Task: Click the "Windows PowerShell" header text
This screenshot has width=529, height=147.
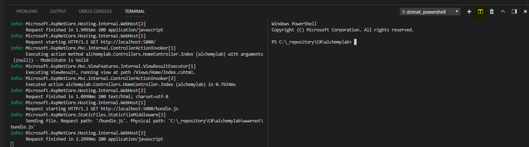Action: pos(294,24)
